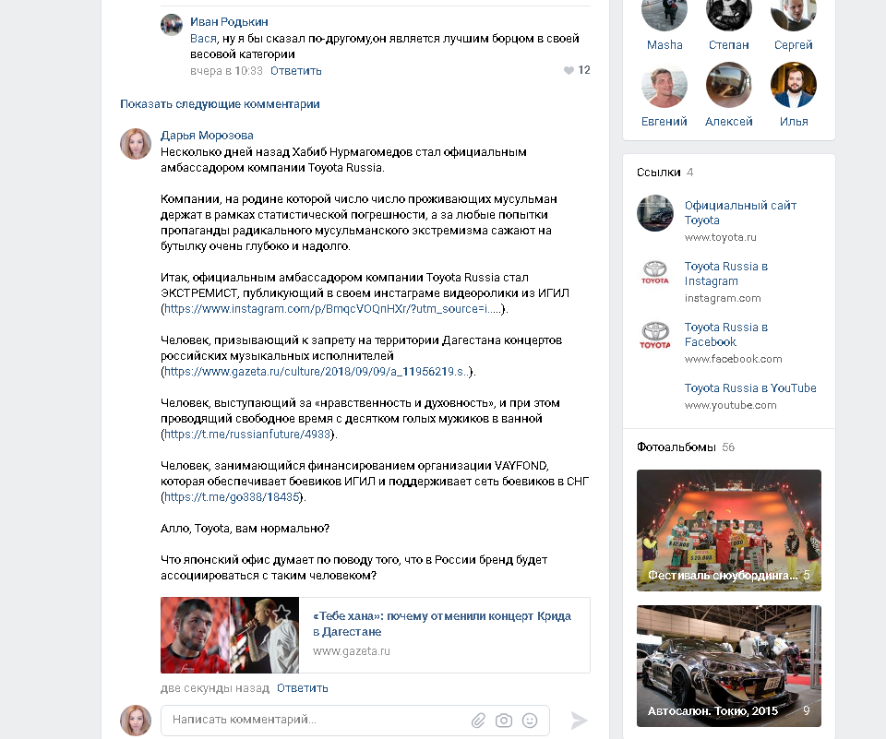
Task: Open Официальный сайт Toyota link
Action: click(x=740, y=212)
